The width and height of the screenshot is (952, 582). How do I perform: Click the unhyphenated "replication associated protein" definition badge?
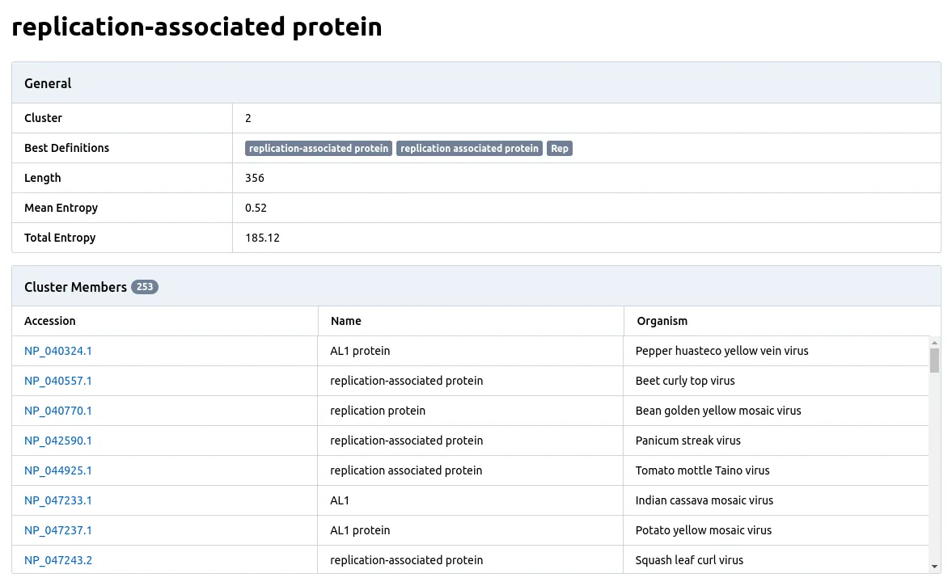469,149
